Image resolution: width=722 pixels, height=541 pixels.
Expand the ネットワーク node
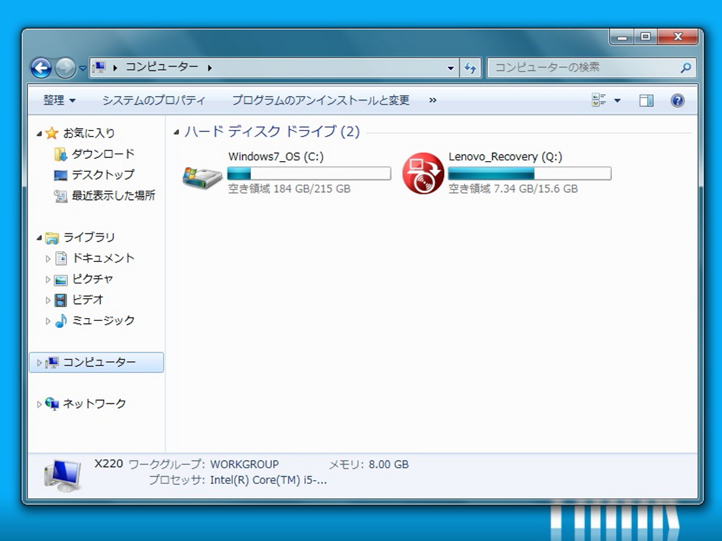click(39, 404)
